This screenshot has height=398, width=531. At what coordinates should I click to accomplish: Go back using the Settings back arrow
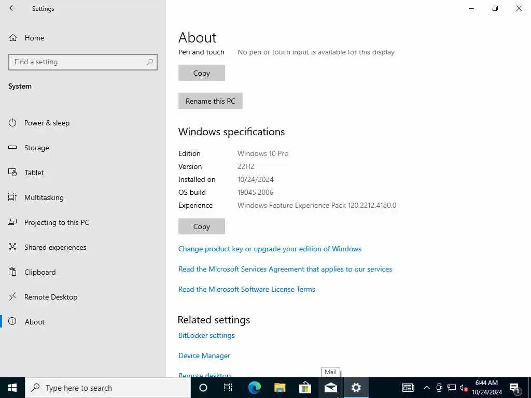click(x=12, y=8)
